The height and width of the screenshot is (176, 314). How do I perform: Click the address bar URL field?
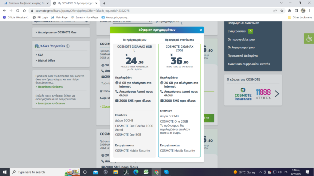(x=152, y=11)
